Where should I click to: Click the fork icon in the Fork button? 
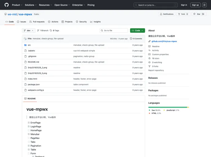point(179,14)
